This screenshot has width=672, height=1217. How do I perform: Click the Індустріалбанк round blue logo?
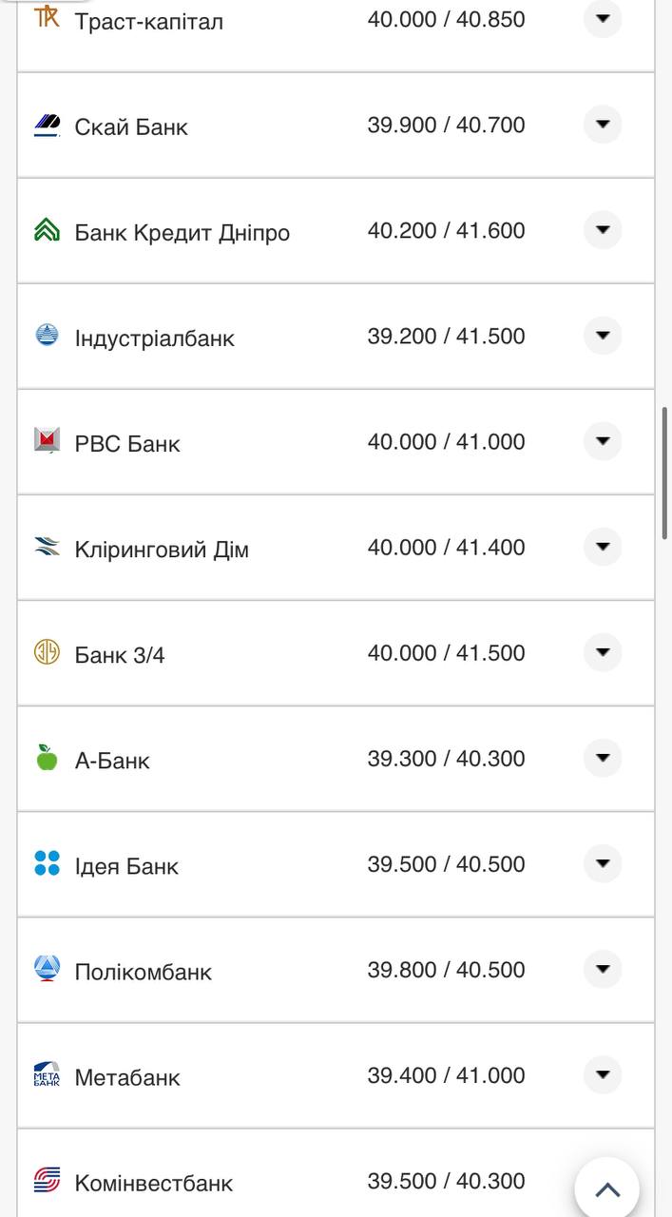tap(47, 336)
